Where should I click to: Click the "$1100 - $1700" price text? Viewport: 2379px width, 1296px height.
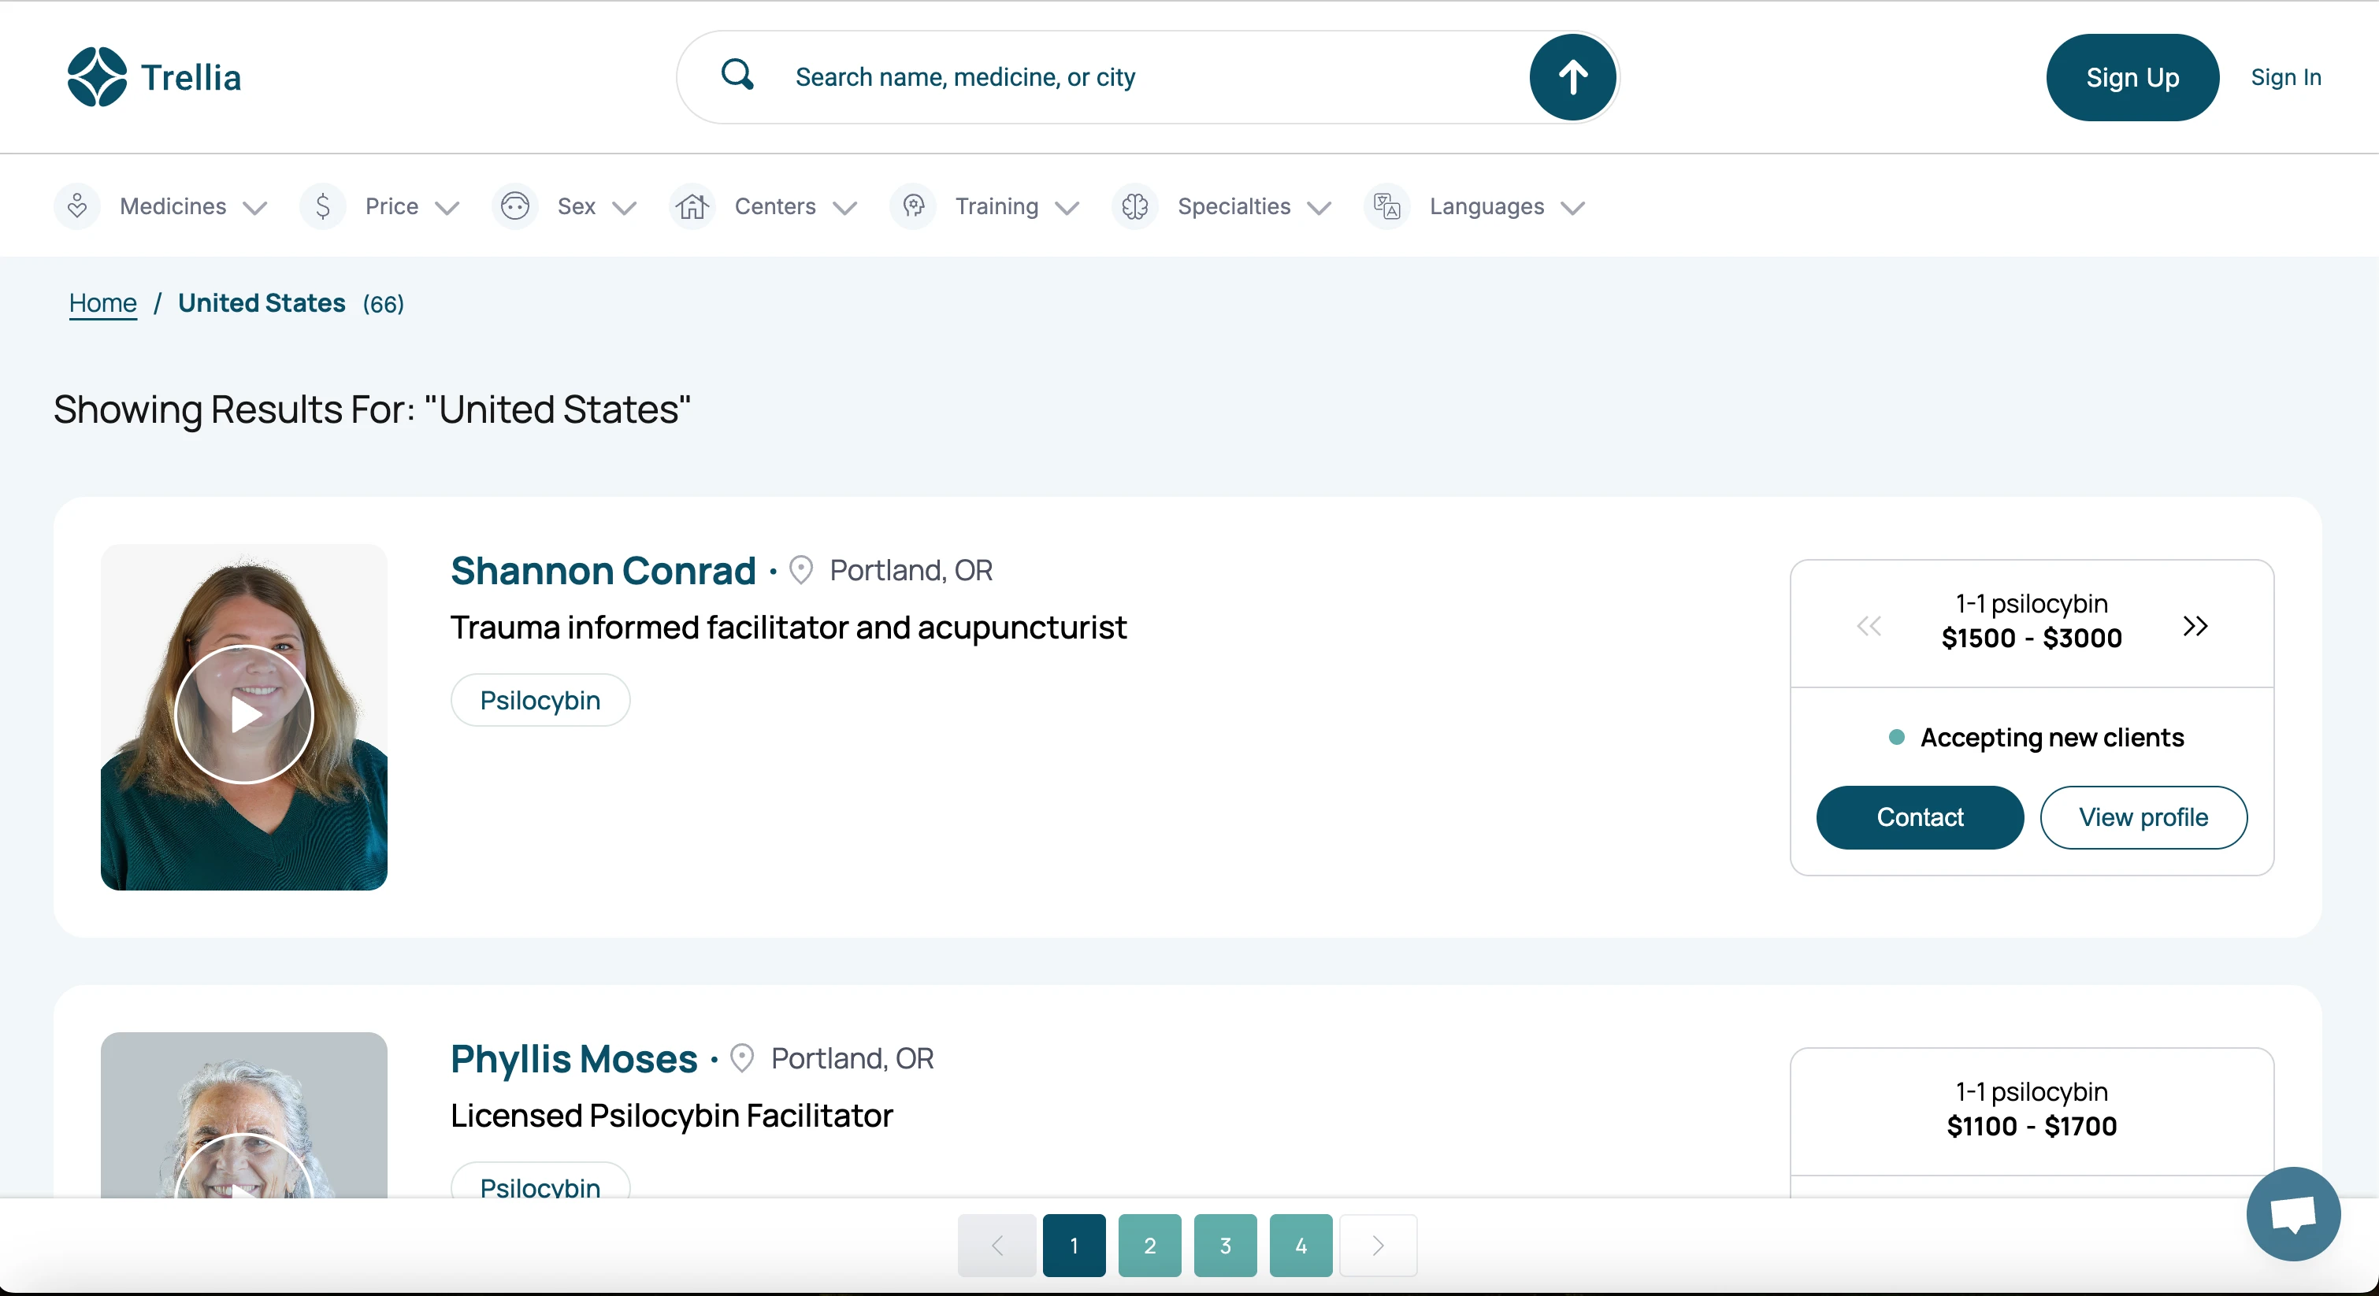pos(2032,1126)
